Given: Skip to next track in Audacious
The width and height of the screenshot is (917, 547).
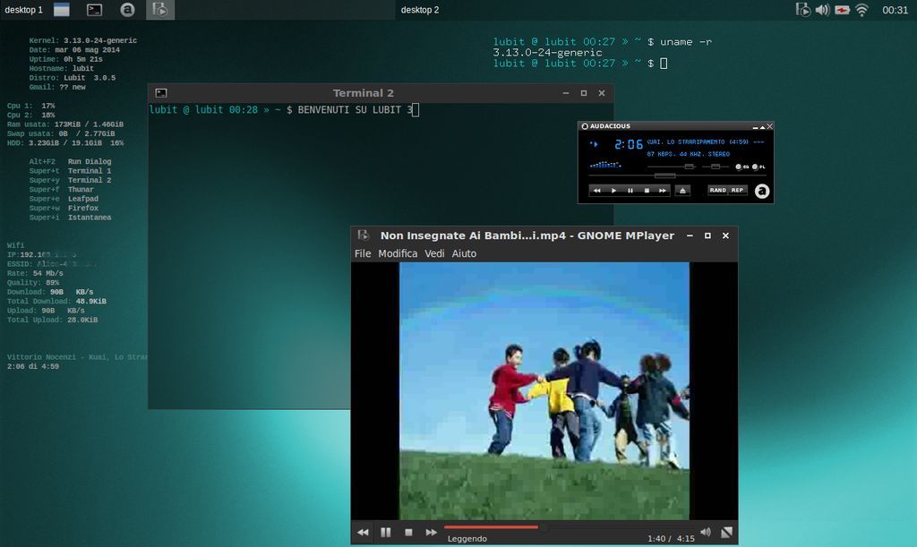Looking at the screenshot, I should tap(663, 191).
